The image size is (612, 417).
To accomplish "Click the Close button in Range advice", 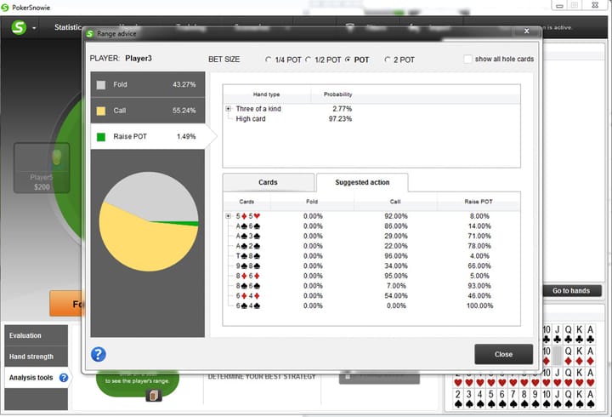I will pos(503,354).
